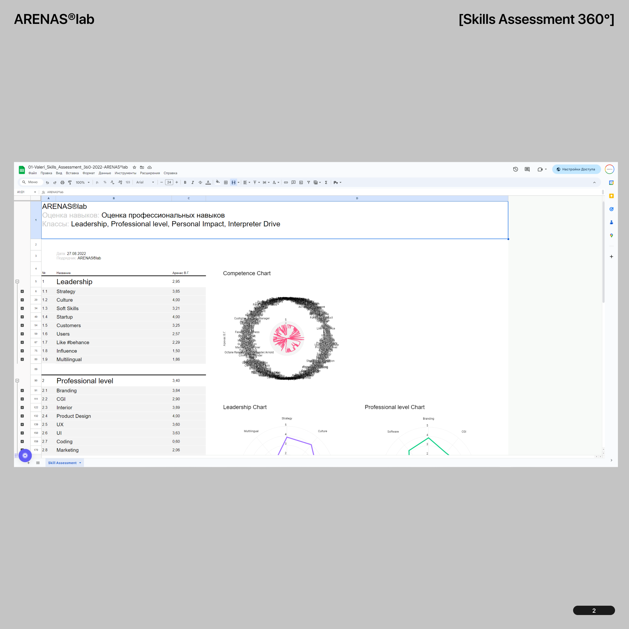Image resolution: width=629 pixels, height=629 pixels.
Task: Open the zoom 100% dropdown
Action: tap(82, 182)
